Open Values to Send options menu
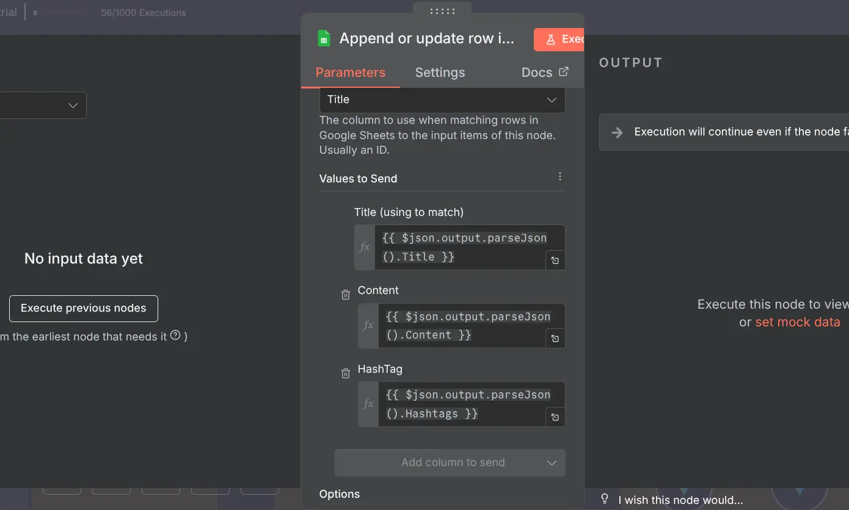Screen dimensions: 849x510 point(559,177)
